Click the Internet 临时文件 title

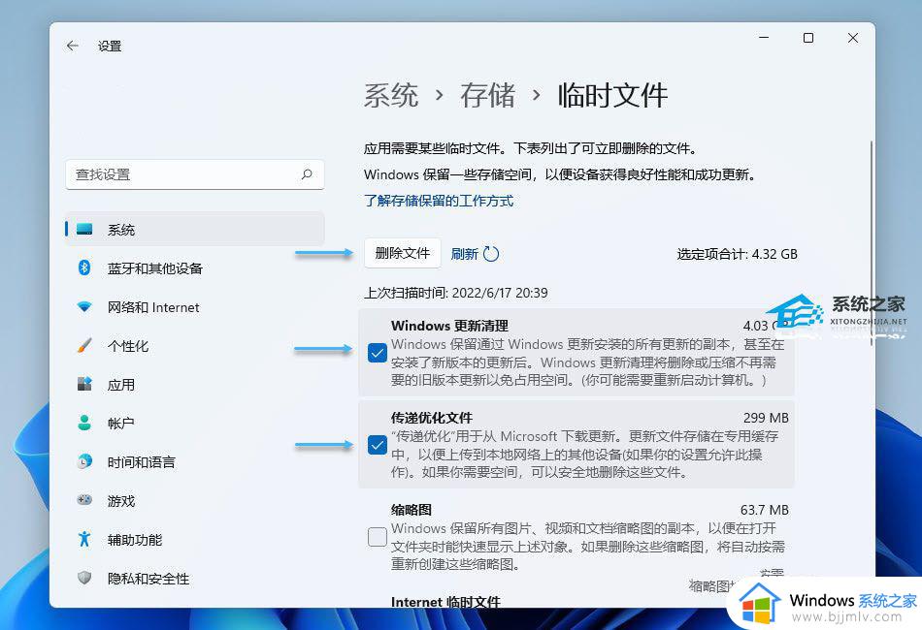(x=445, y=602)
